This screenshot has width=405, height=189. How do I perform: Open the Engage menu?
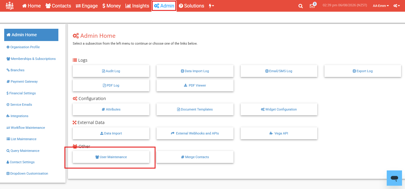click(x=87, y=6)
